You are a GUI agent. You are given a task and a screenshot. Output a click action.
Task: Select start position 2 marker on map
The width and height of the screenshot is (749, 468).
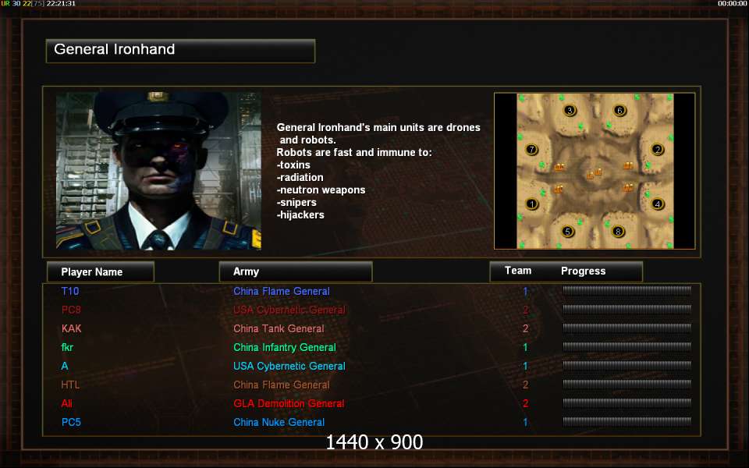pos(657,150)
